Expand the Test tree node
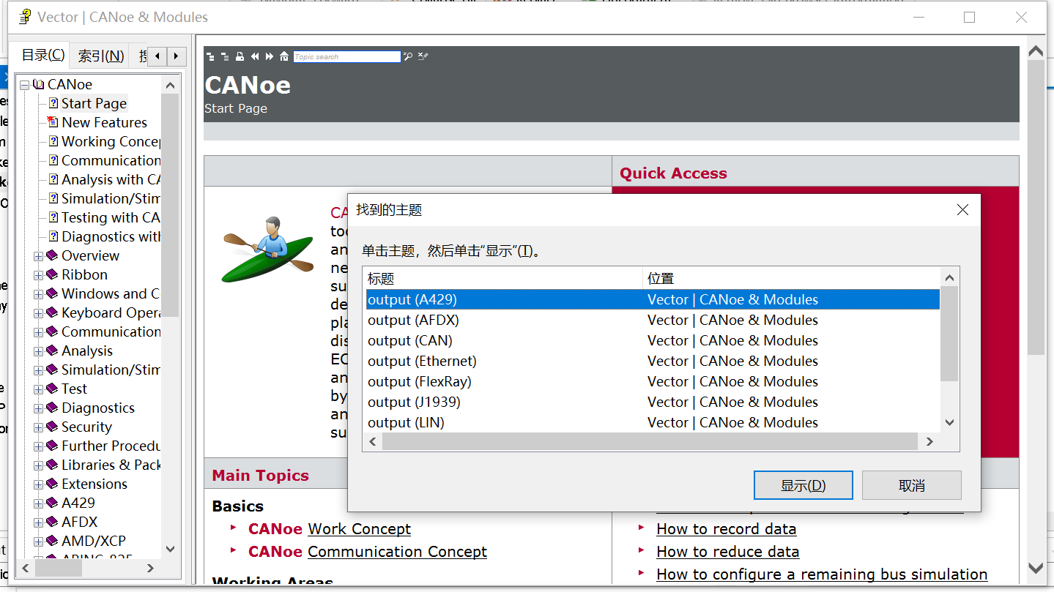1054x592 pixels. click(x=38, y=389)
